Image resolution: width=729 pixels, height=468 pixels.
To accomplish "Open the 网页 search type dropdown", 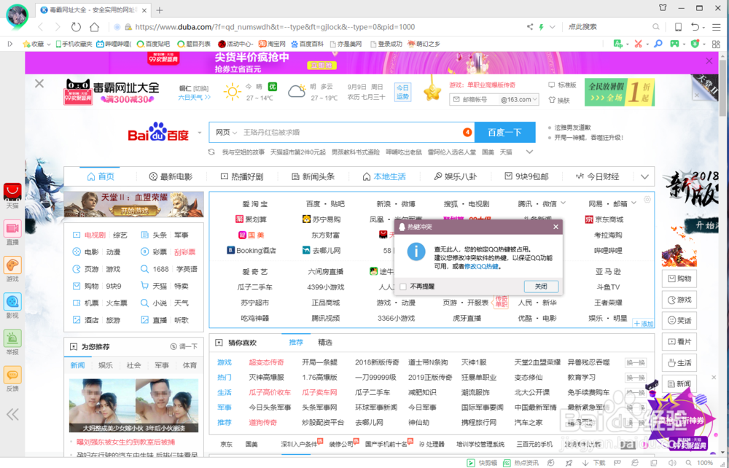I will coord(226,133).
